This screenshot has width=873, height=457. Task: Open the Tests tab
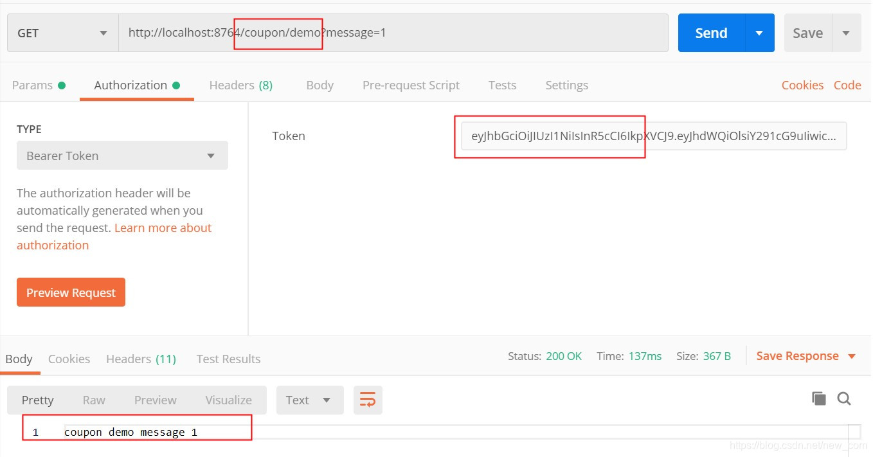[502, 85]
